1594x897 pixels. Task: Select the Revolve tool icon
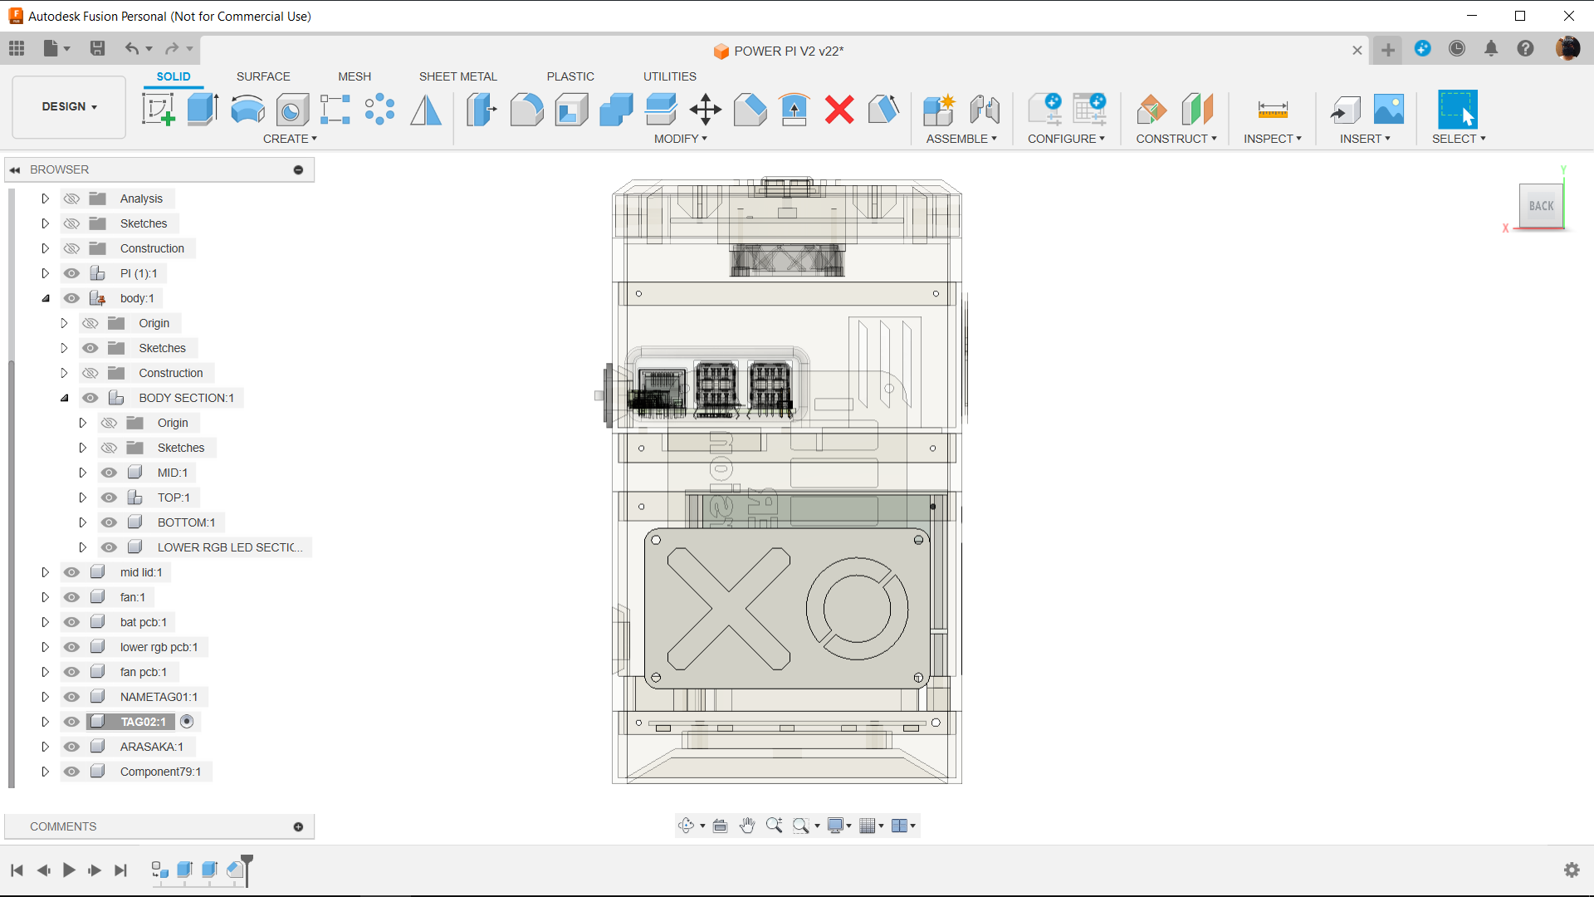coord(247,109)
